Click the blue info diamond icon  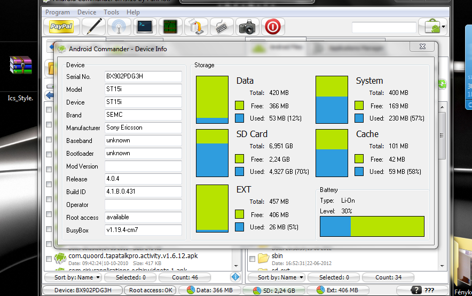235,277
